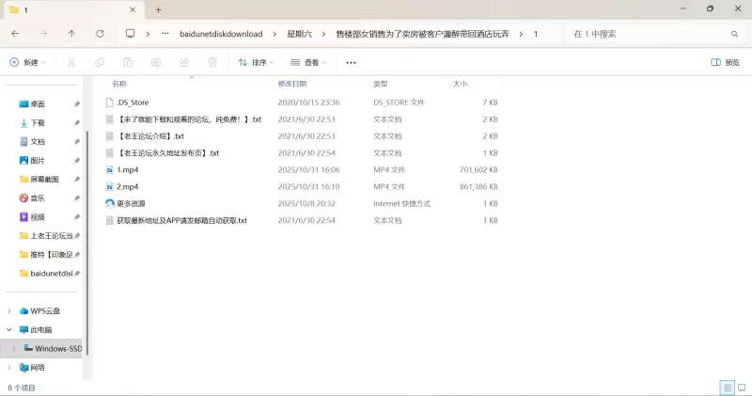Sort by the 大小 column header

pyautogui.click(x=460, y=84)
